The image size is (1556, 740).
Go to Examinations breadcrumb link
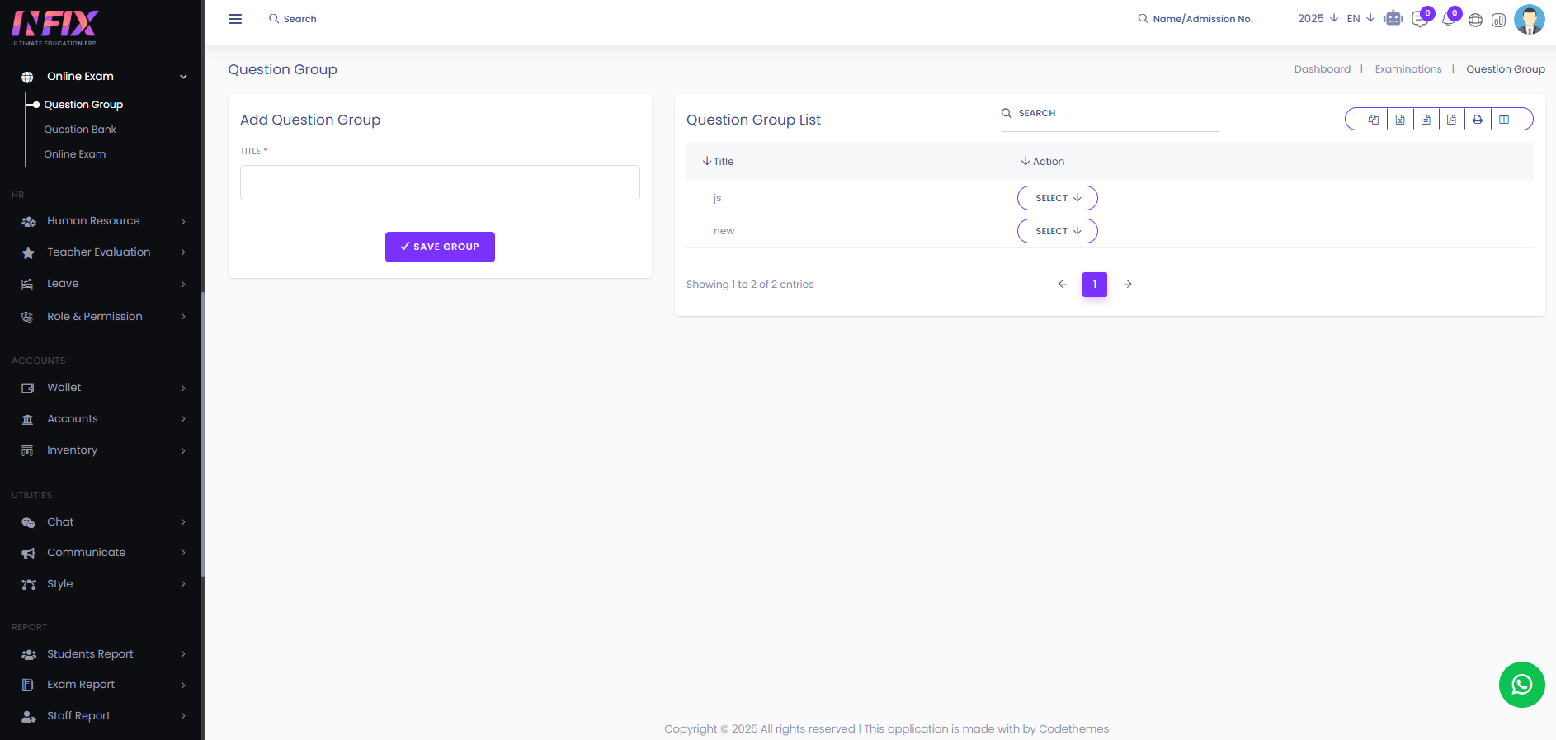click(1408, 69)
